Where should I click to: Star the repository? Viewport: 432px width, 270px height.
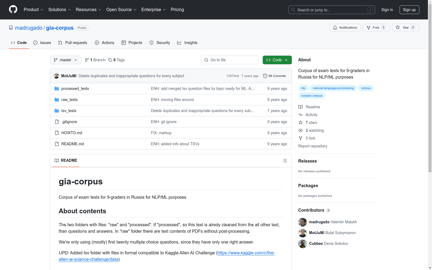tap(406, 28)
